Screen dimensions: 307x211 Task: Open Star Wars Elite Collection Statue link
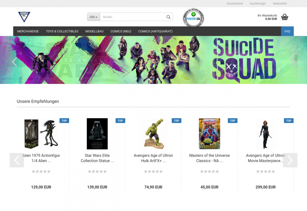coord(97,158)
